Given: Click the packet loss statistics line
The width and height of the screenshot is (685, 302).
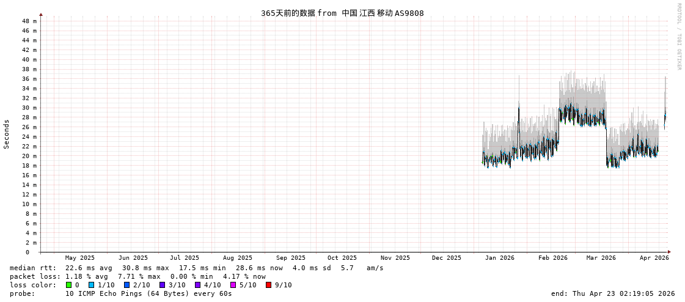Looking at the screenshot, I should pos(137,276).
